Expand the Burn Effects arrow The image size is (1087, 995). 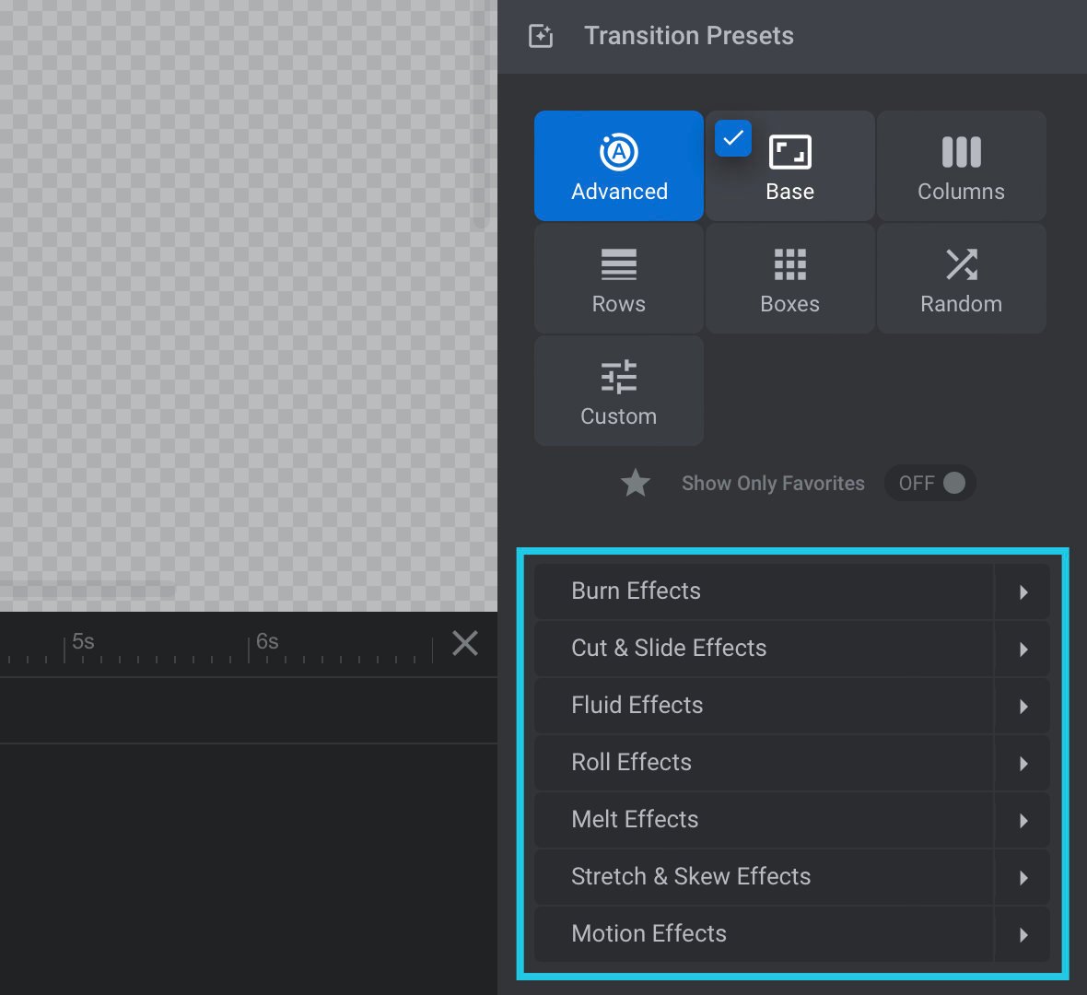(x=1023, y=591)
